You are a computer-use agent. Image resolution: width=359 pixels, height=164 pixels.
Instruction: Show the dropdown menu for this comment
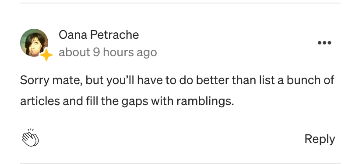point(324,43)
